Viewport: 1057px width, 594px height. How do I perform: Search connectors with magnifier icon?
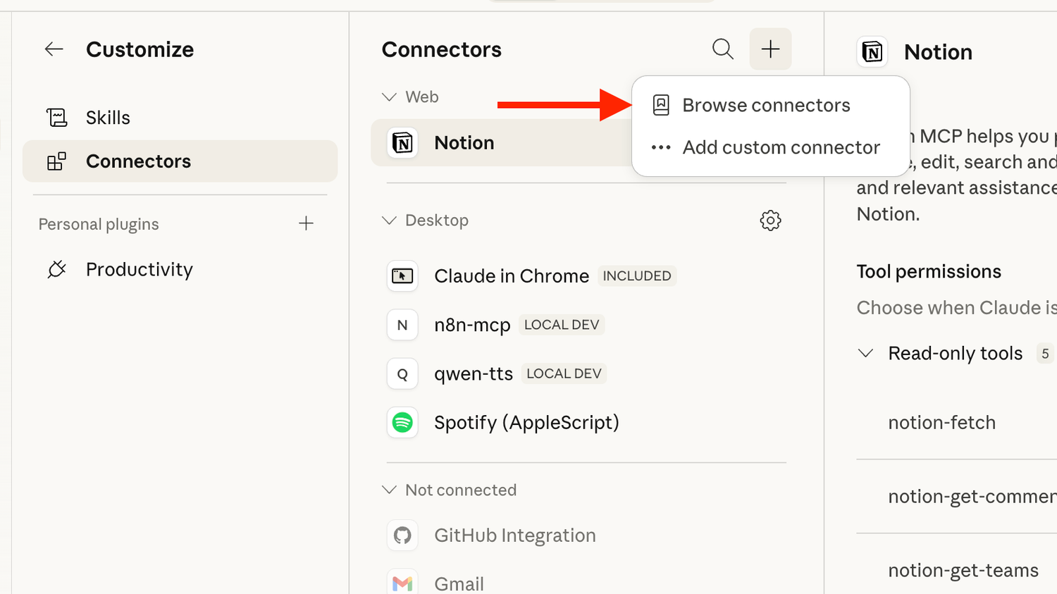tap(723, 49)
